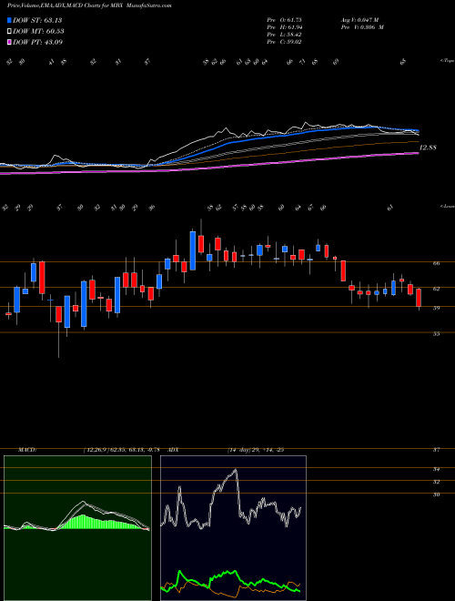Click the blue DOW ST legend swatch
The height and width of the screenshot is (601, 455).
tap(10, 20)
